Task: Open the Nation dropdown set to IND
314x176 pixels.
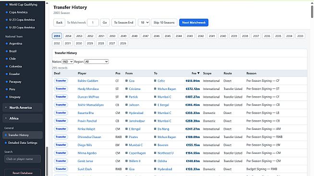Action: (68, 62)
